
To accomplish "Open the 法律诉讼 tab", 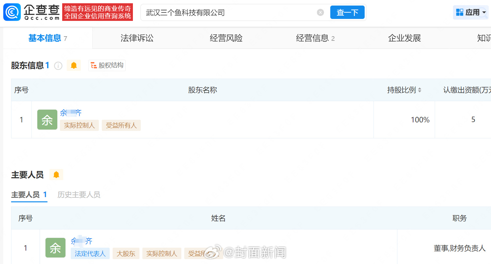I will click(137, 38).
